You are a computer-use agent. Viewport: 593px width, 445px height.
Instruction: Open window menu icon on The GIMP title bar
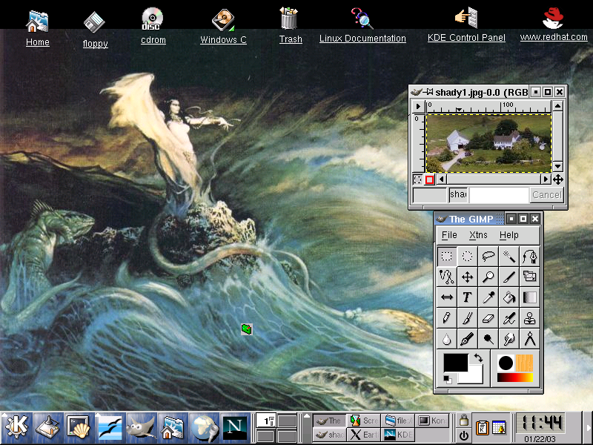[x=441, y=219]
